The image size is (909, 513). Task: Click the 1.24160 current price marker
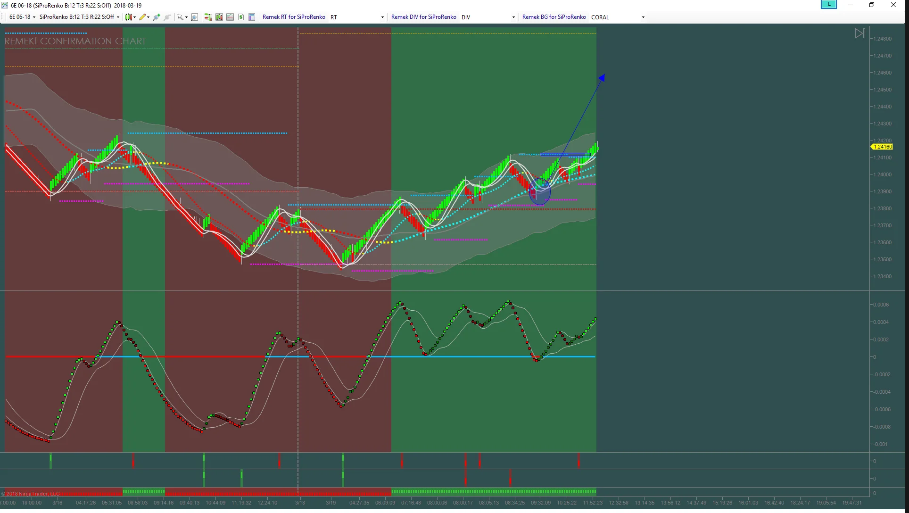tap(882, 147)
